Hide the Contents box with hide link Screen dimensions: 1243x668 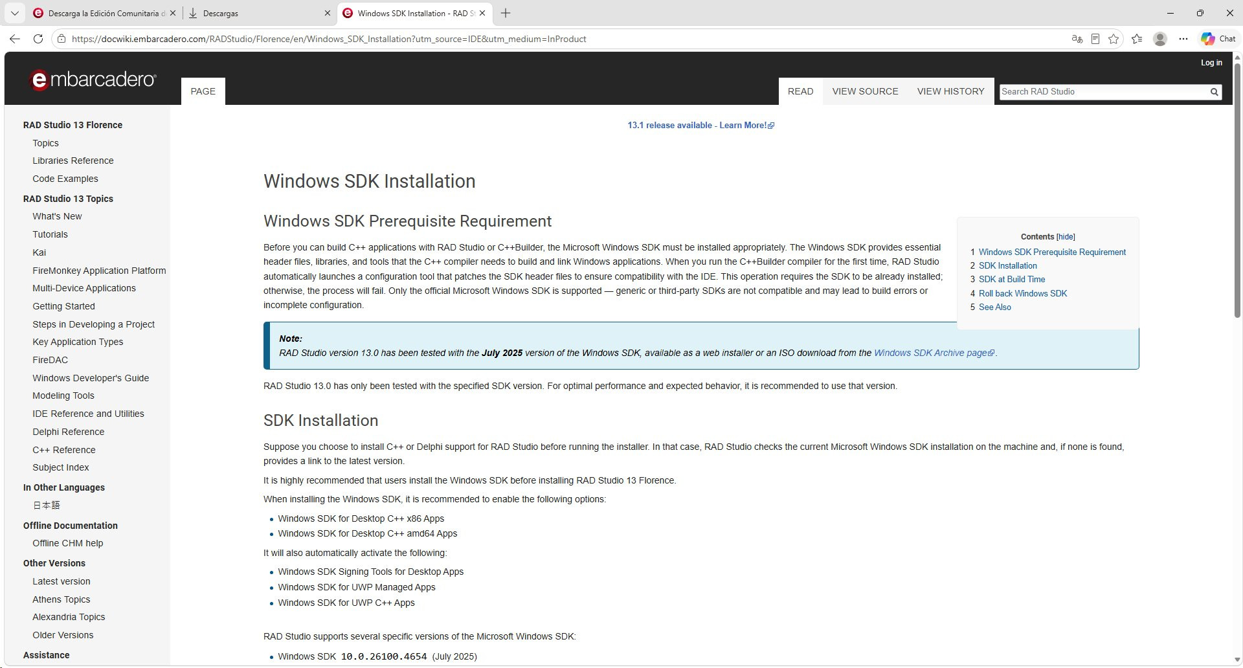pyautogui.click(x=1066, y=237)
